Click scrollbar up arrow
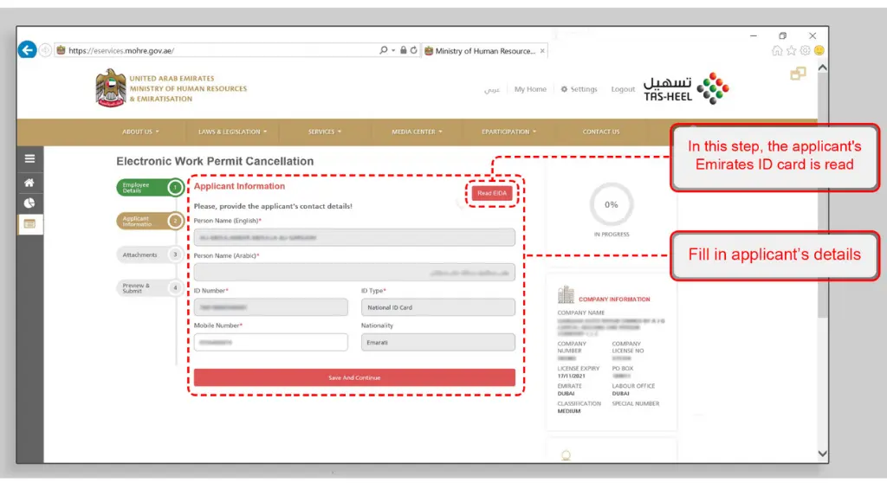 pyautogui.click(x=823, y=68)
